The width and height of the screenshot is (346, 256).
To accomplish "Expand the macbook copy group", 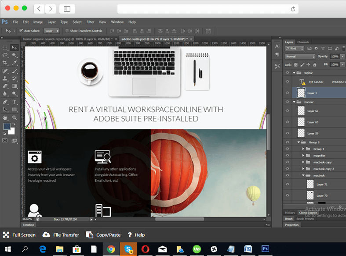I will [x=303, y=162].
